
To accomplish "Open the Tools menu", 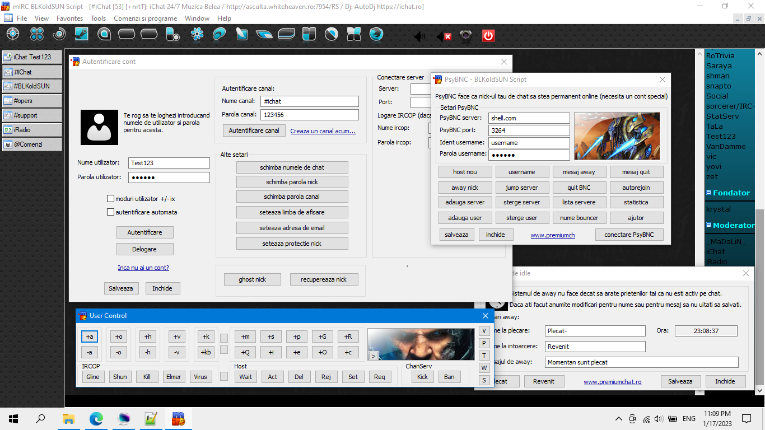I will point(99,18).
